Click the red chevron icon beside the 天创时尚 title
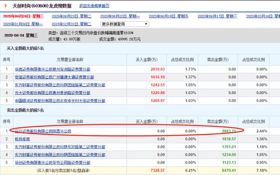280x175 pixels. tap(6, 6)
